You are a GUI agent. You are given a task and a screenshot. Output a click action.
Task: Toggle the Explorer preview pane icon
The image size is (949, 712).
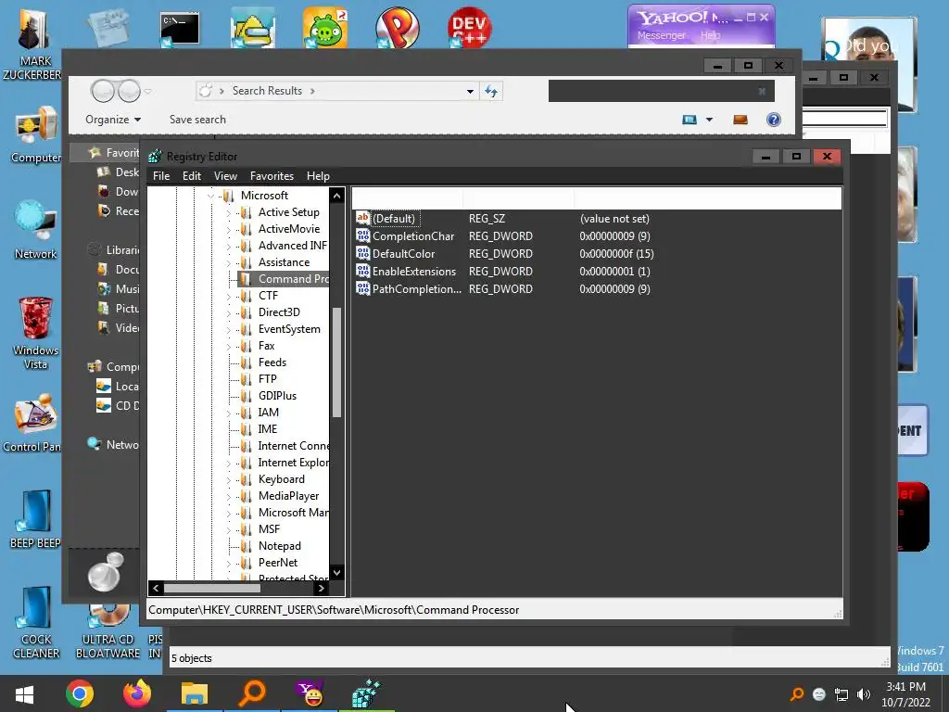(740, 120)
